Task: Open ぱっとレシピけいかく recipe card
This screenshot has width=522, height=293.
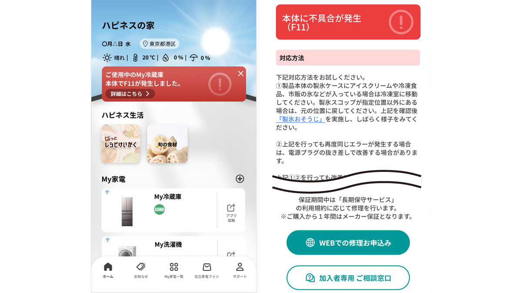Action: pos(121,144)
